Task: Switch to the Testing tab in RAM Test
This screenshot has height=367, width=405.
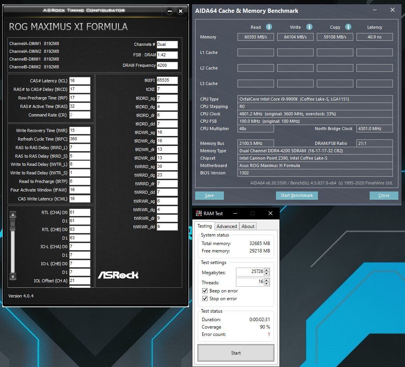Action: [204, 226]
